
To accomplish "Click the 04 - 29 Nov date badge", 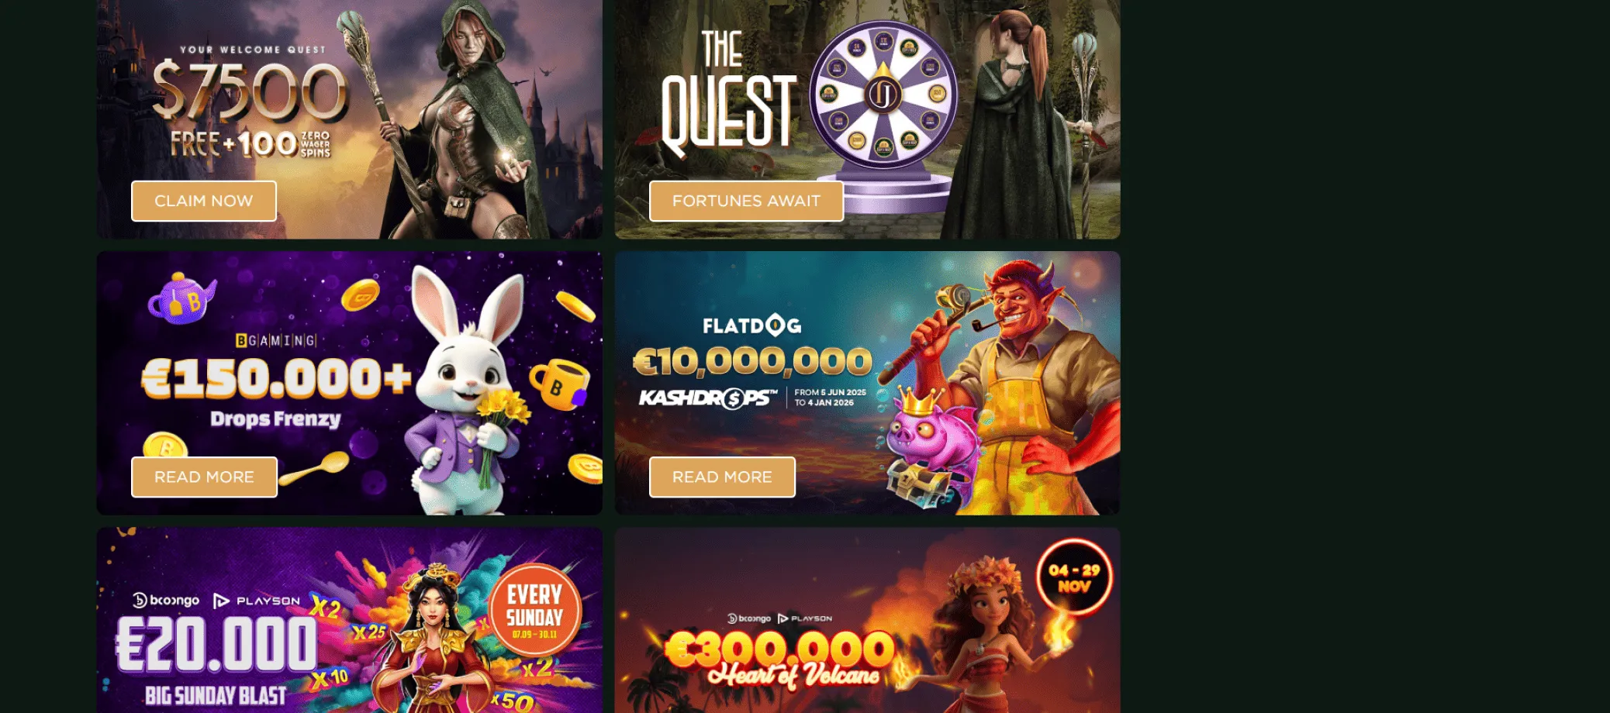I will (1074, 578).
